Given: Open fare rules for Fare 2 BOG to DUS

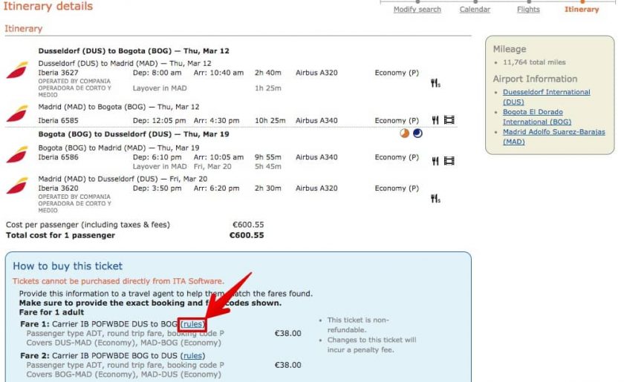Looking at the screenshot, I should pyautogui.click(x=192, y=356).
